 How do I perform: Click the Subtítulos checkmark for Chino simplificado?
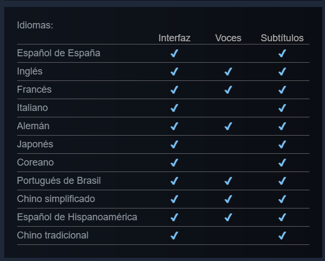click(x=282, y=199)
